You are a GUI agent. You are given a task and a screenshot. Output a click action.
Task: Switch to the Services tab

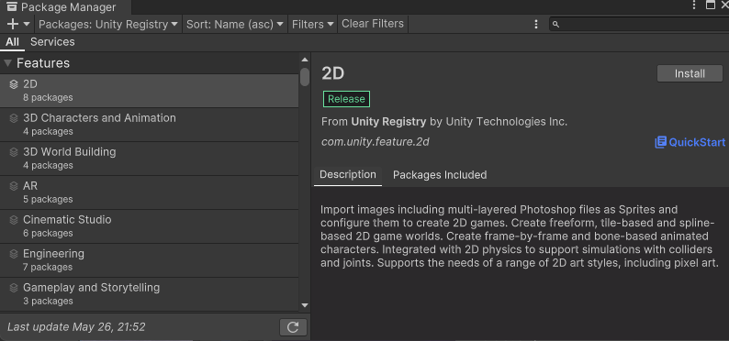tap(52, 42)
